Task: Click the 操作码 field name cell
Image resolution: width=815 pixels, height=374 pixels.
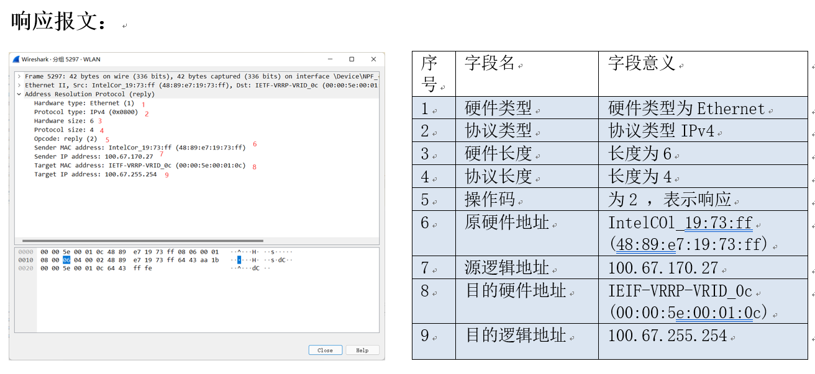Action: coord(527,199)
